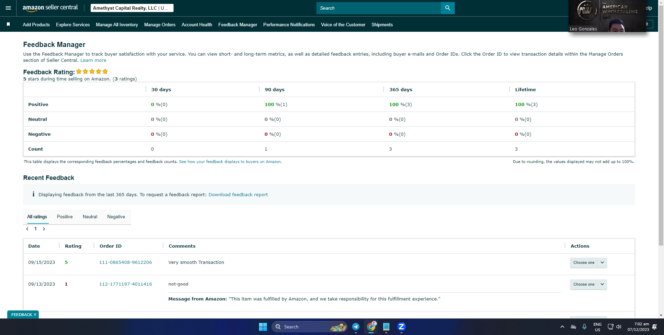Screen dimensions: 664x335
Task: Open Telegram from the taskbar
Action: 356,327
